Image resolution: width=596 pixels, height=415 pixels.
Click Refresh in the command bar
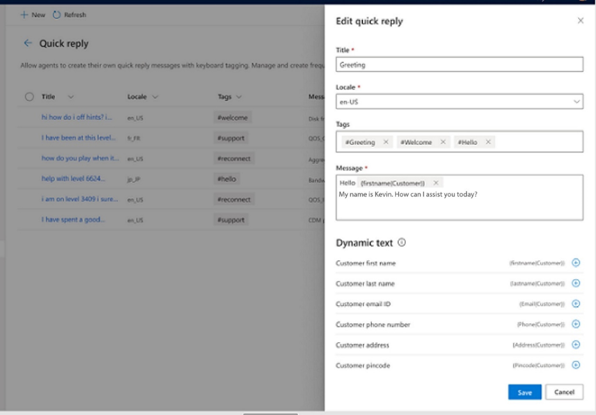[x=69, y=15]
